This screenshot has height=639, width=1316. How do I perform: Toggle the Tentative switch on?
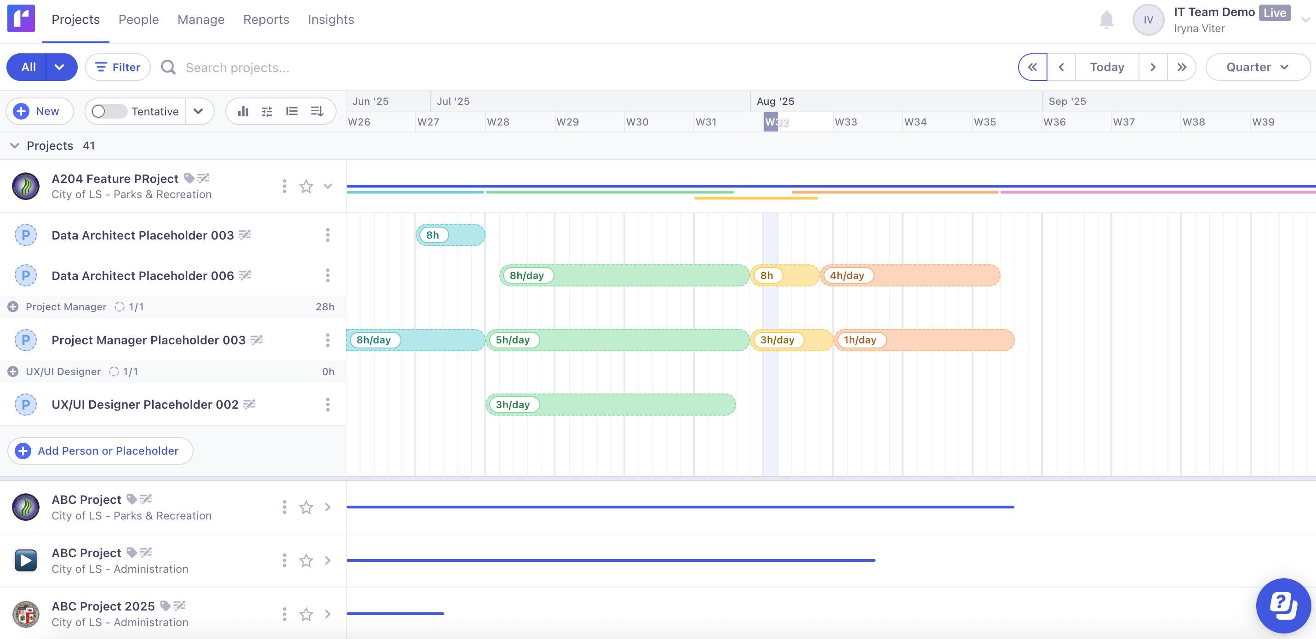[109, 111]
